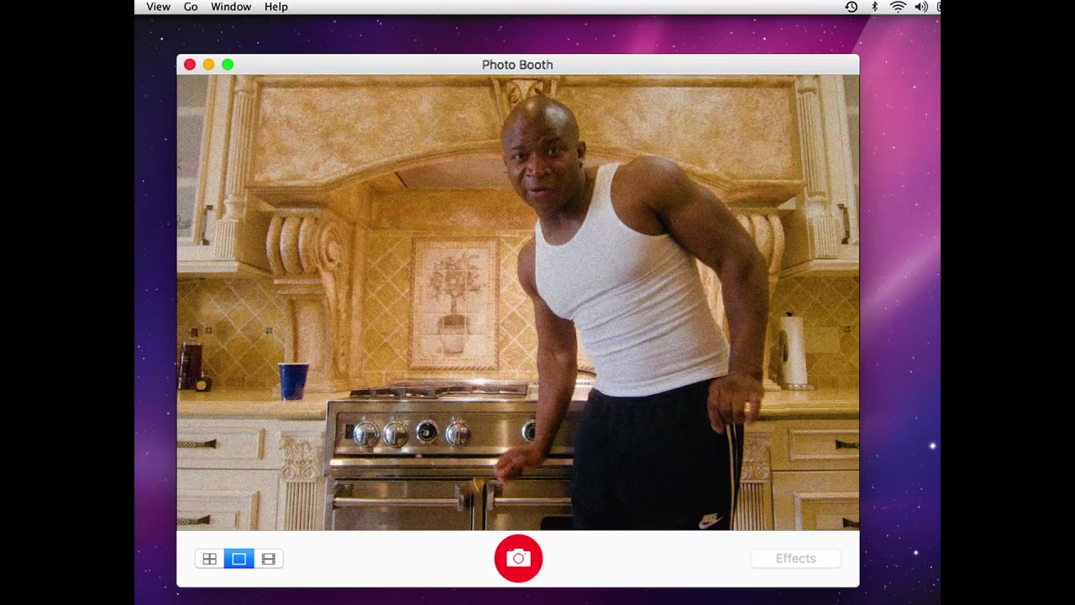Click the Photo Booth title text
This screenshot has width=1075, height=605.
(517, 65)
